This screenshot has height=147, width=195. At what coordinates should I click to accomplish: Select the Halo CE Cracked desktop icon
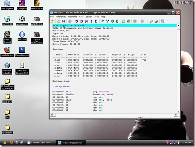(7, 38)
